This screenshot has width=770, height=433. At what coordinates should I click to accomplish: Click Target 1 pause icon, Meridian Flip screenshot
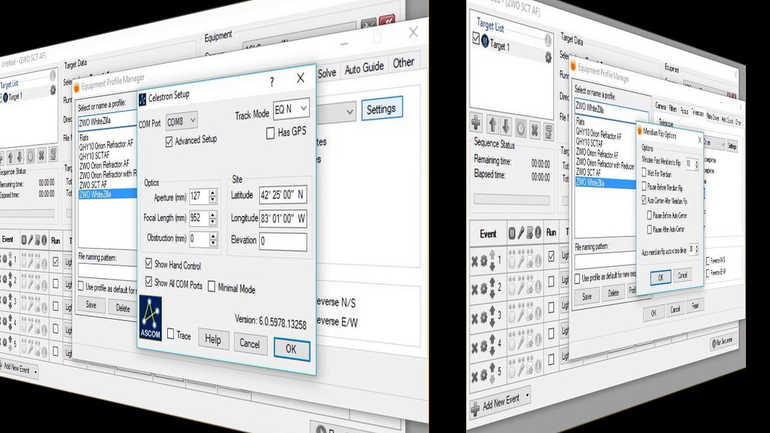pyautogui.click(x=485, y=41)
